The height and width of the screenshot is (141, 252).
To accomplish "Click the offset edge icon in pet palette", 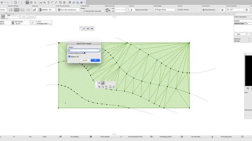I will click(x=107, y=87).
